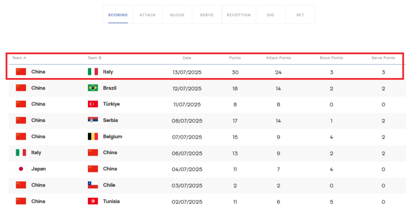406x215 pixels.
Task: Click the Türkiye flag icon
Action: coord(93,104)
